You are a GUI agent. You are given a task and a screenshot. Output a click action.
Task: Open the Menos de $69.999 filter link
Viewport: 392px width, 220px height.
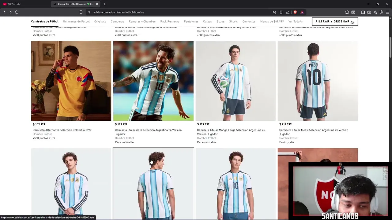click(x=272, y=21)
